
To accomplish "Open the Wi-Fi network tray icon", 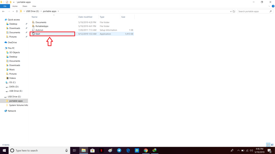I will [247, 151].
